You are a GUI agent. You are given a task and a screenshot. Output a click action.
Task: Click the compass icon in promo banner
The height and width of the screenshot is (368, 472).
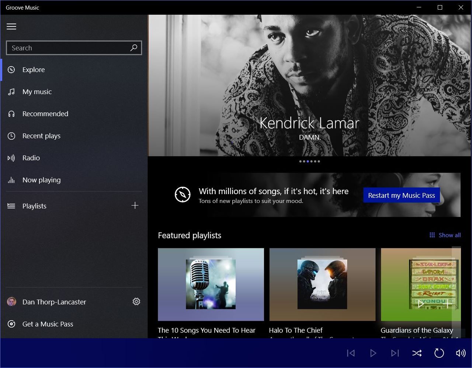click(x=183, y=194)
